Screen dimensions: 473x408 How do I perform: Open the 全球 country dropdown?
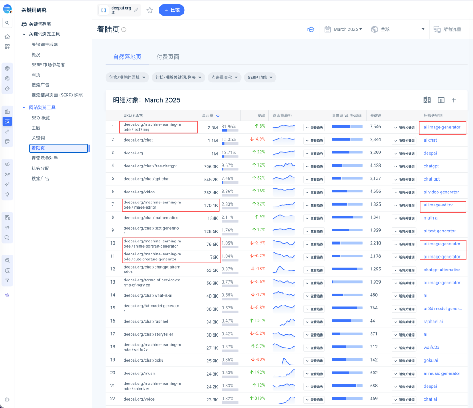[x=398, y=29]
